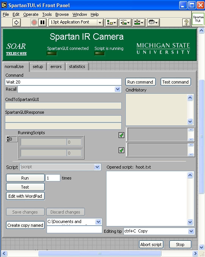Image resolution: width=205 pixels, height=257 pixels.
Task: Click the SOAR Telescope logo
Action: [x=16, y=49]
